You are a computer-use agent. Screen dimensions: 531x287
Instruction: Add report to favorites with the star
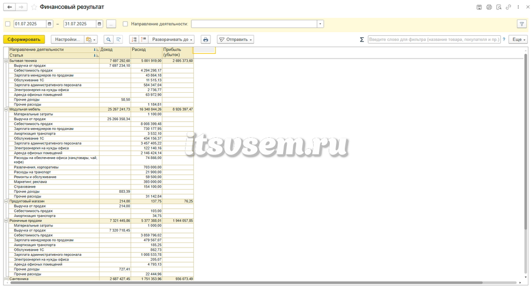point(34,7)
